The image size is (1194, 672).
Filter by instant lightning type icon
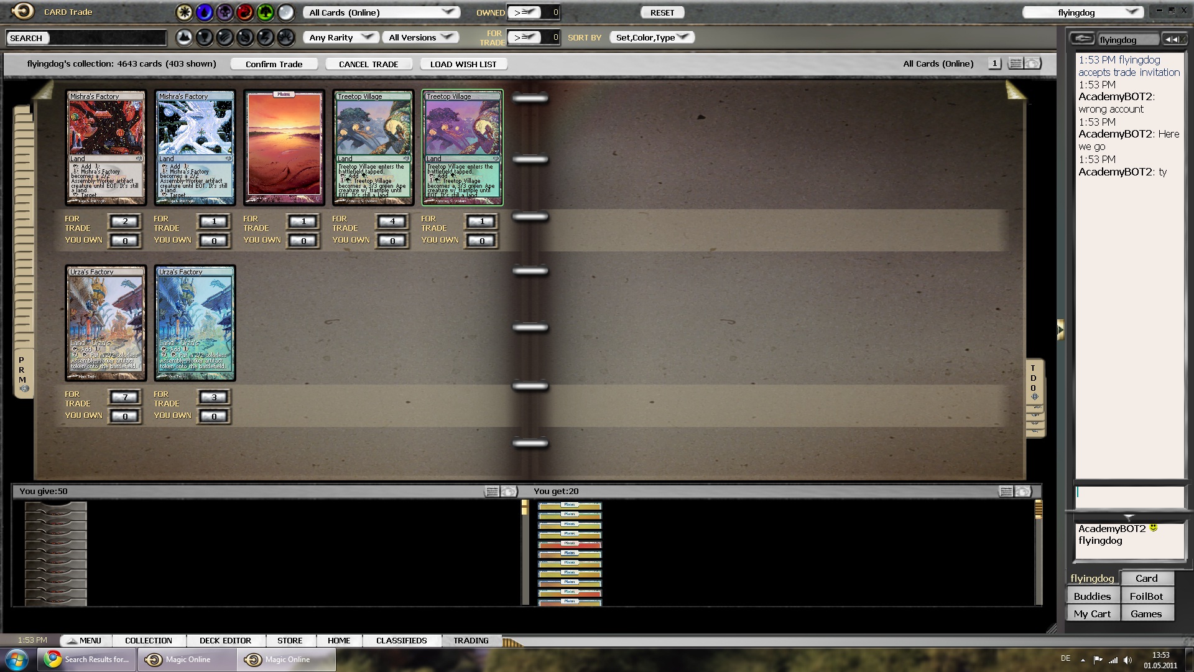tap(266, 38)
